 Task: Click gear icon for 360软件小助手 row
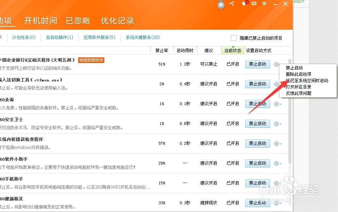tap(278, 164)
